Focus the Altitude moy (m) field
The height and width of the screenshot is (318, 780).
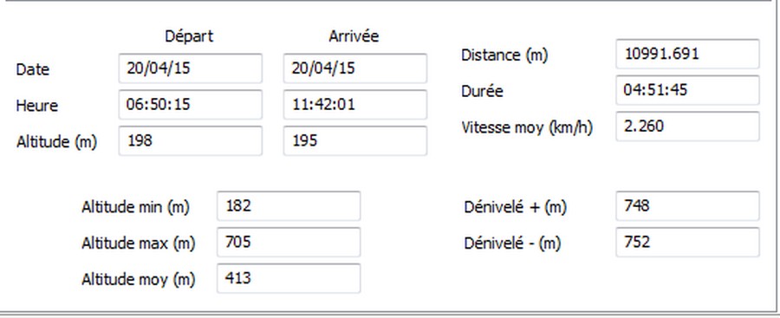289,278
